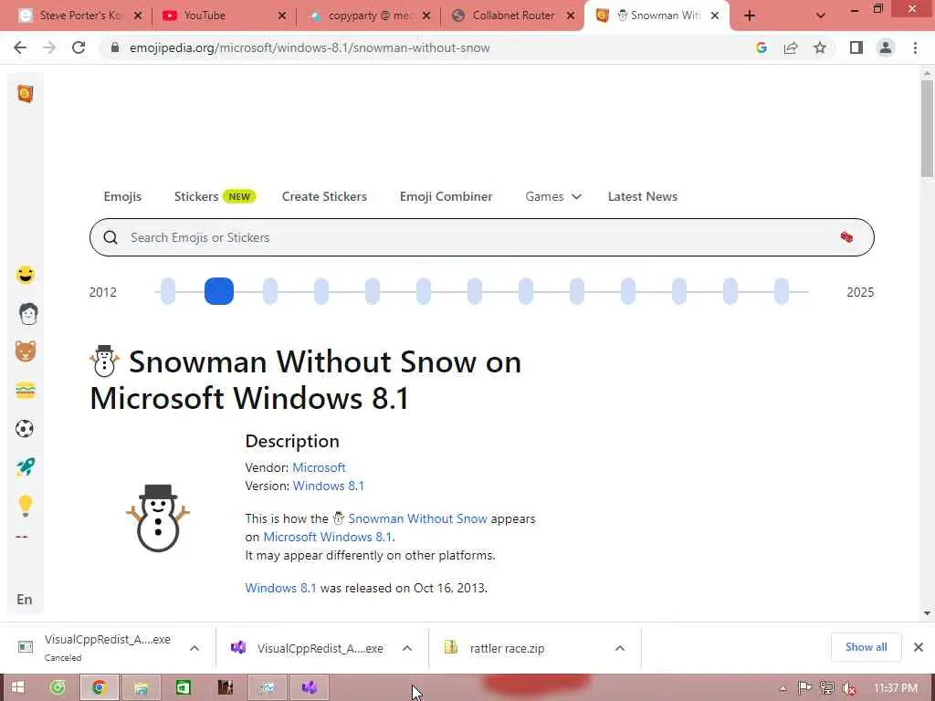Image resolution: width=935 pixels, height=701 pixels.
Task: Click the browser forward arrow
Action: [x=49, y=47]
